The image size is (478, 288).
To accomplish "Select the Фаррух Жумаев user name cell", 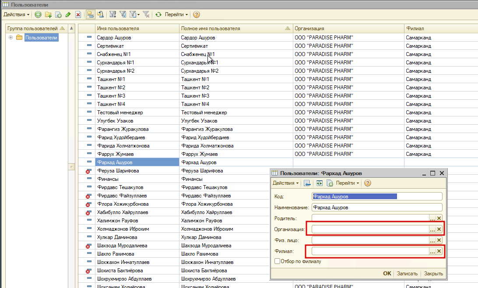I will pyautogui.click(x=137, y=154).
